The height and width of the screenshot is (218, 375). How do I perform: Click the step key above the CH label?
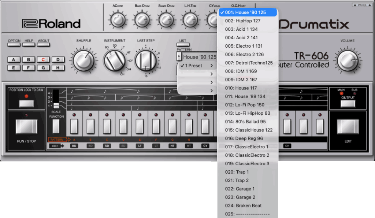coord(287,126)
